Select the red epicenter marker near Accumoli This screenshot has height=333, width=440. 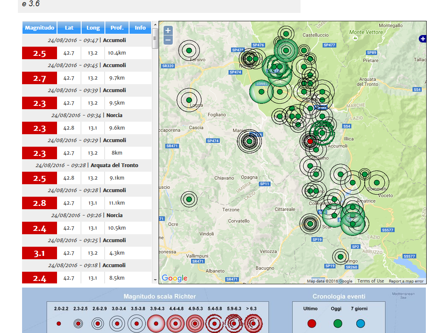pos(310,141)
